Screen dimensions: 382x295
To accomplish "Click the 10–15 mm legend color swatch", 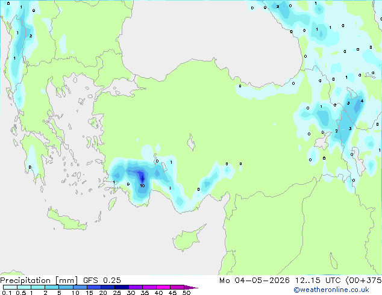I will (x=80, y=287).
